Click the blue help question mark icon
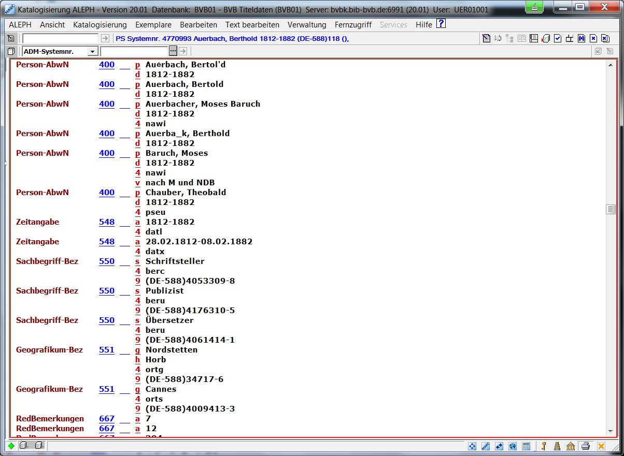The height and width of the screenshot is (456, 624). pyautogui.click(x=441, y=24)
